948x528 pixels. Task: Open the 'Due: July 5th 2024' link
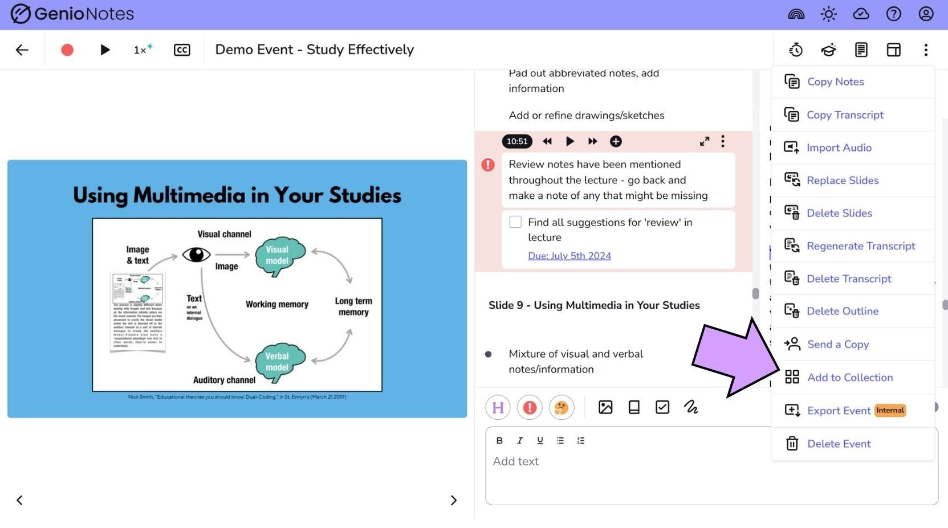pos(569,255)
